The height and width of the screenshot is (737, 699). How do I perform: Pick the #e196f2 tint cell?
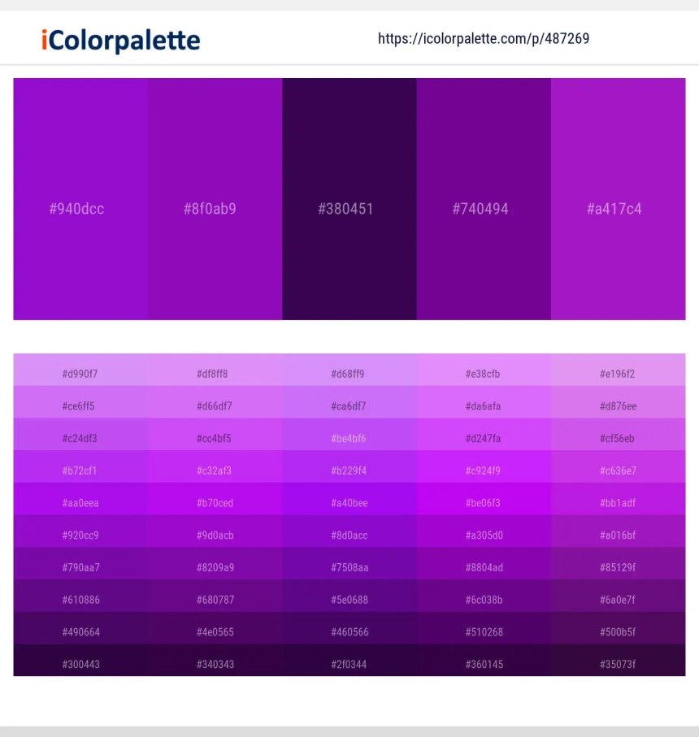click(x=619, y=370)
